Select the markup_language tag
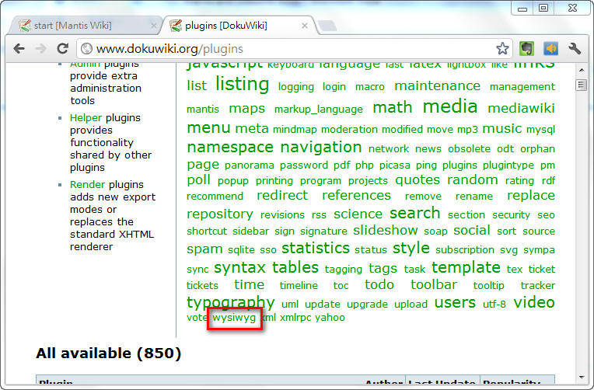Screen dimensions: 594x390 (319, 110)
